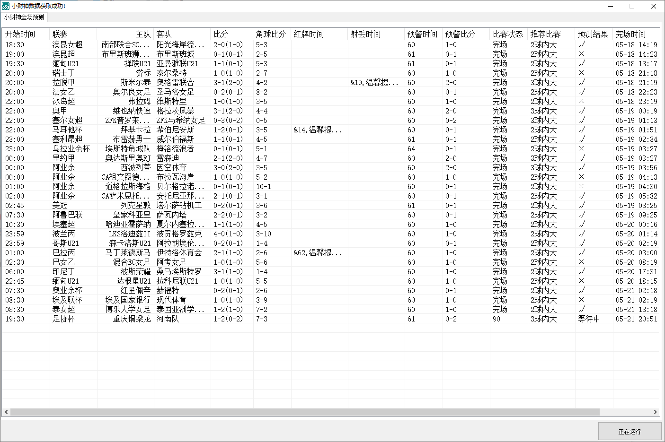Click the horizontal scrollbar right arrow
Screen dimensions: 665x442
[656, 412]
